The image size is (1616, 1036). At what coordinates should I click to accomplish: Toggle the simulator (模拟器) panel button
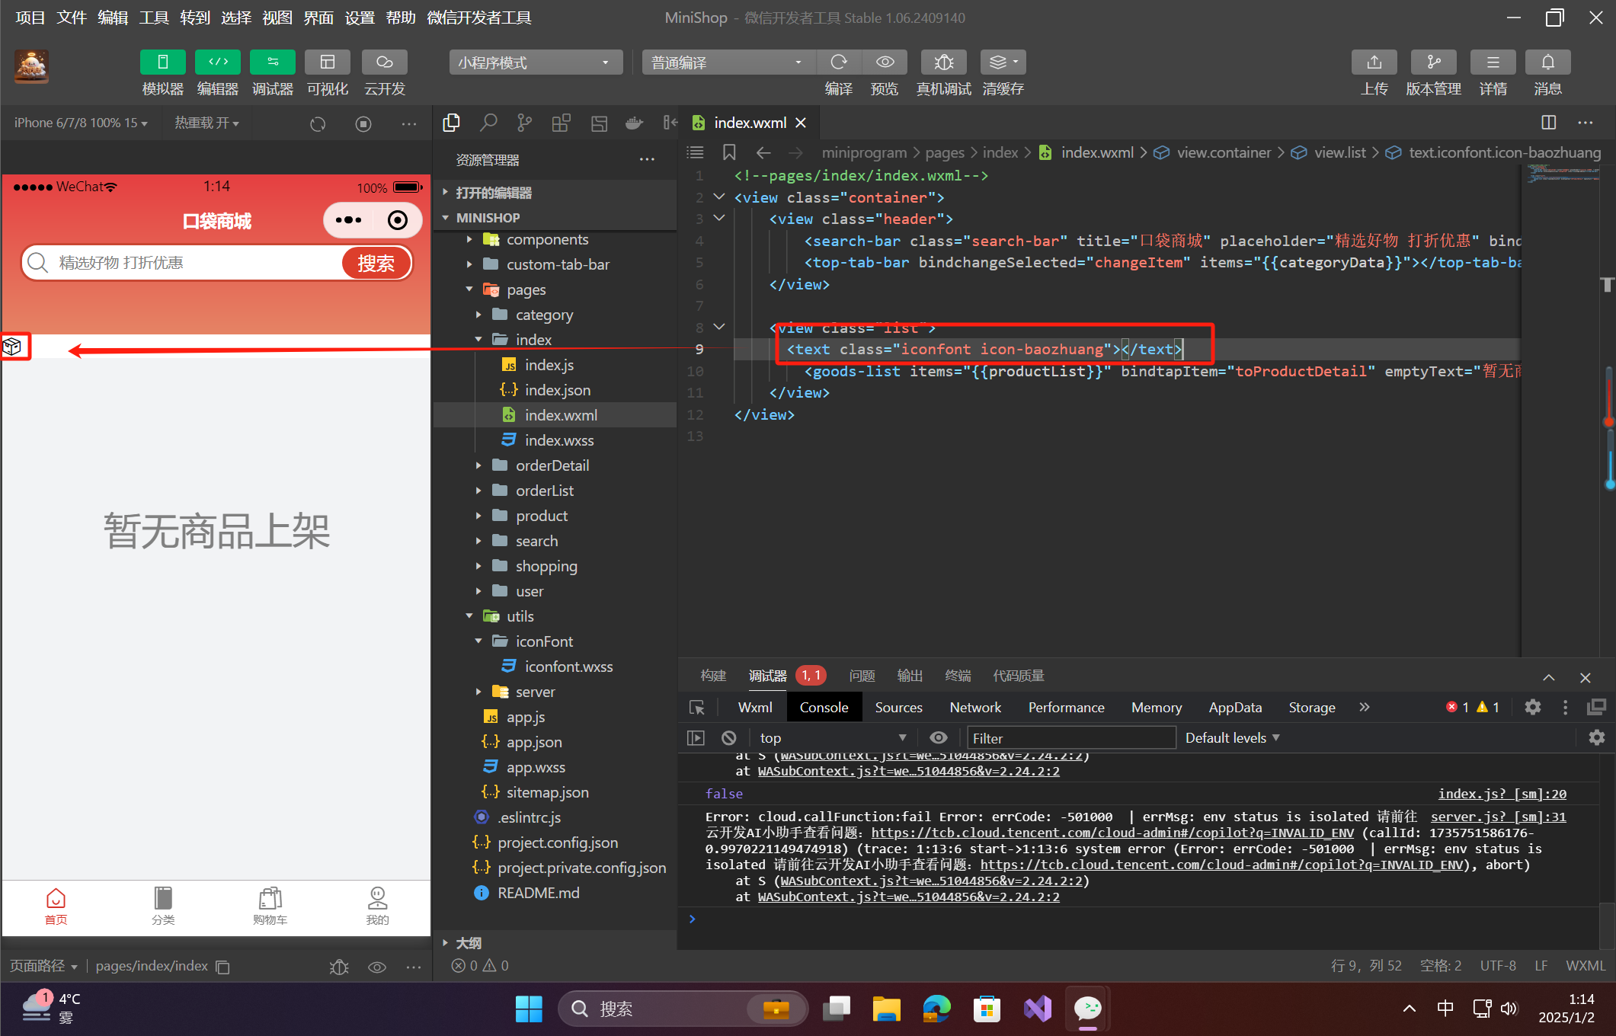click(162, 62)
